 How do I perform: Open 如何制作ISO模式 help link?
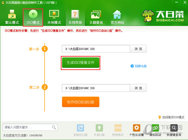pos(171,117)
